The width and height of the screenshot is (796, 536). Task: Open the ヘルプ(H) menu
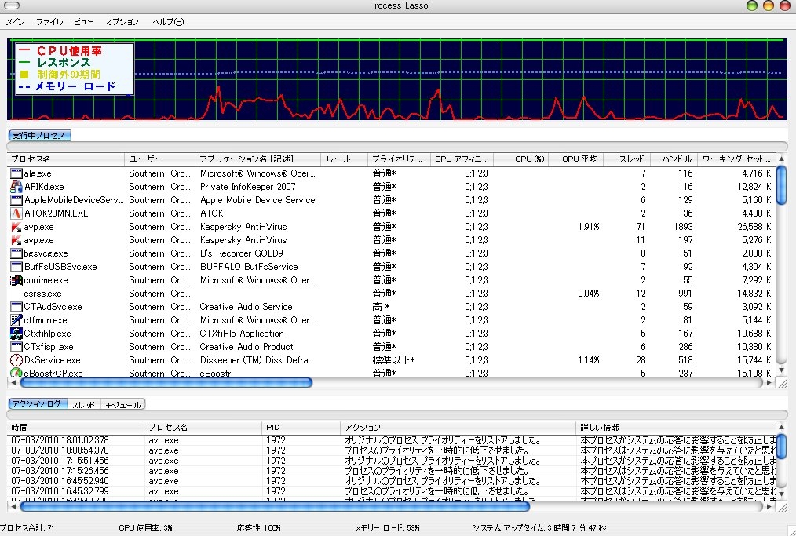[x=168, y=22]
